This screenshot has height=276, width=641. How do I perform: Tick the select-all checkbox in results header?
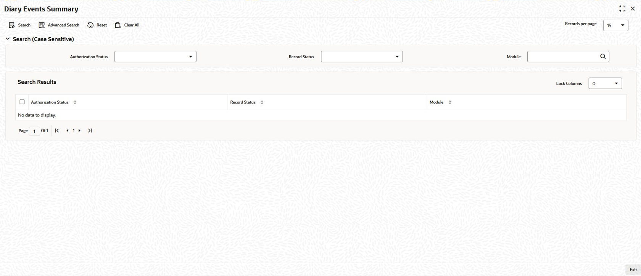[x=22, y=102]
